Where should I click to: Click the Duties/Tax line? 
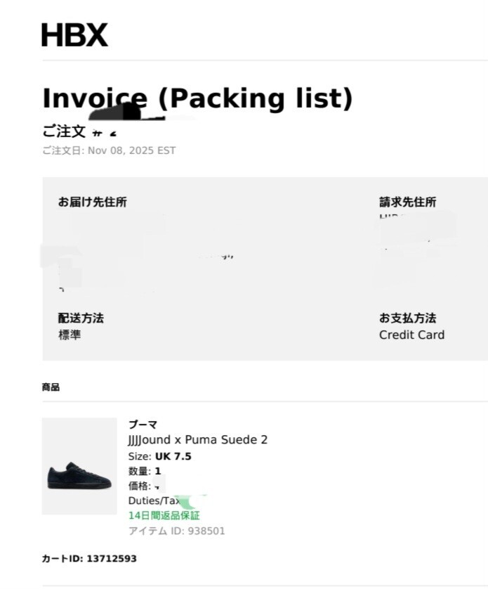coord(154,501)
